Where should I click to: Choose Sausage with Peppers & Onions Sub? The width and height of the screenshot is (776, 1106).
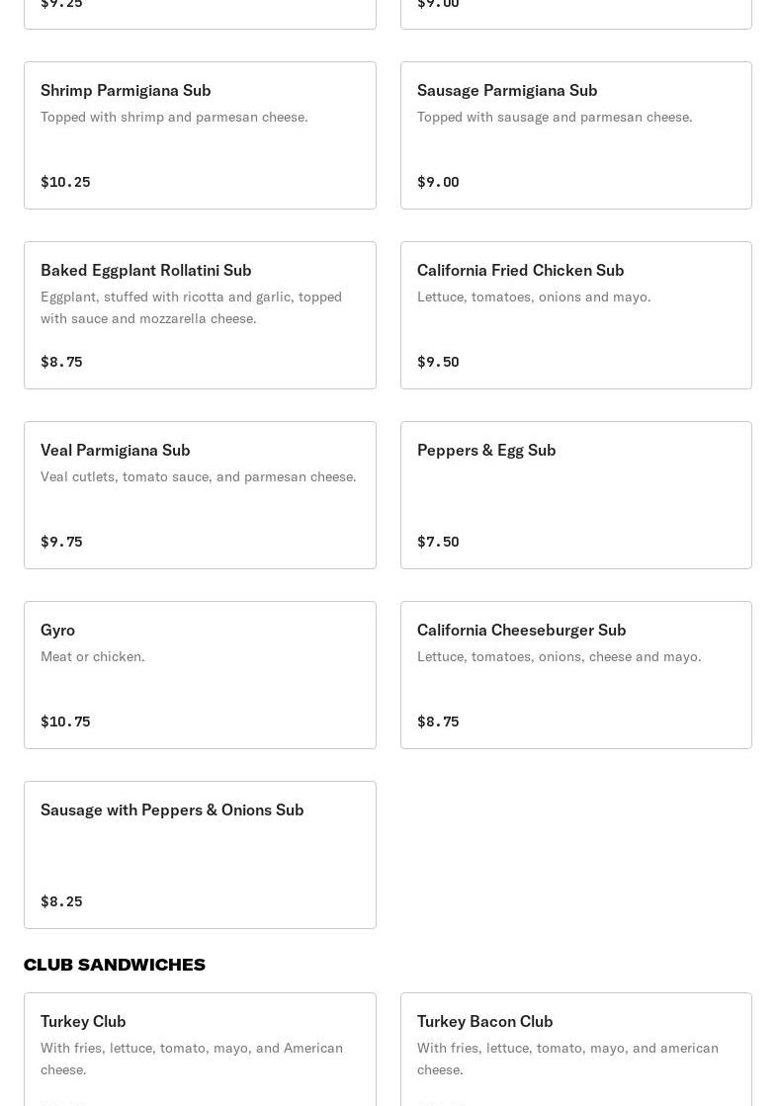[x=172, y=809]
